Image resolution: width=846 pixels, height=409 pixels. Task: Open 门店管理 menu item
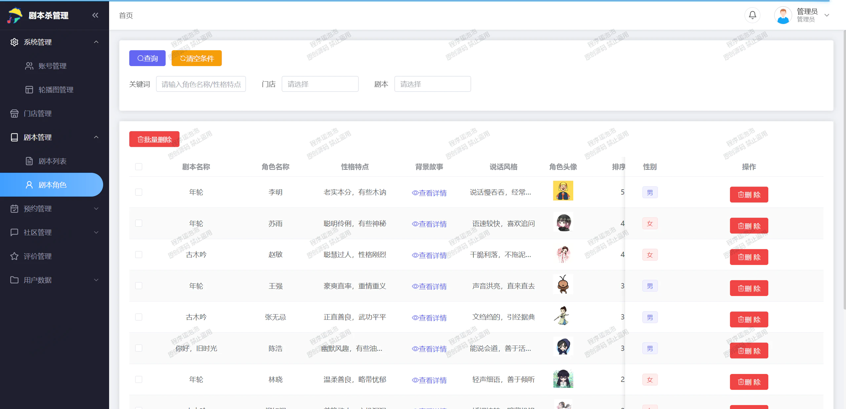point(55,113)
